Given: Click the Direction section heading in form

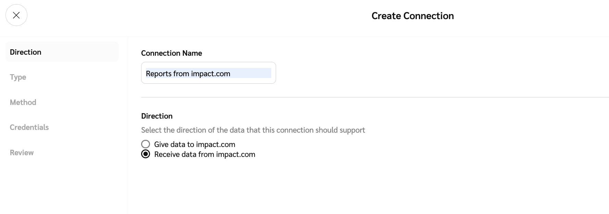Looking at the screenshot, I should pos(157,116).
